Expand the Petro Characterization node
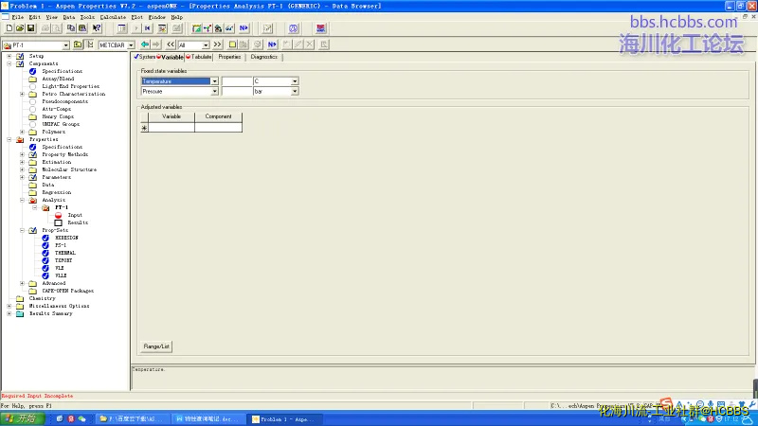Image resolution: width=758 pixels, height=426 pixels. (x=22, y=94)
